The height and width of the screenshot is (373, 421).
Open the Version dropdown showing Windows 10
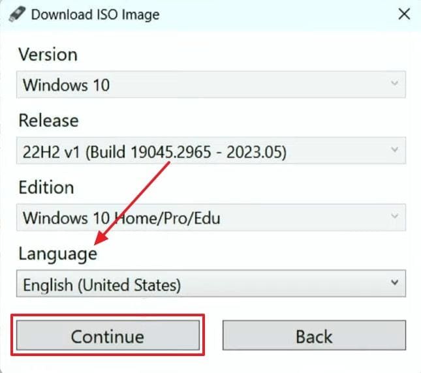tap(211, 85)
